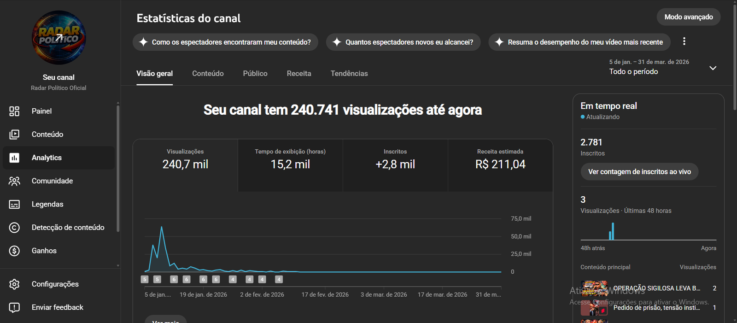Image resolution: width=737 pixels, height=323 pixels.
Task: Click the Enviar feedback icon
Action: point(14,307)
